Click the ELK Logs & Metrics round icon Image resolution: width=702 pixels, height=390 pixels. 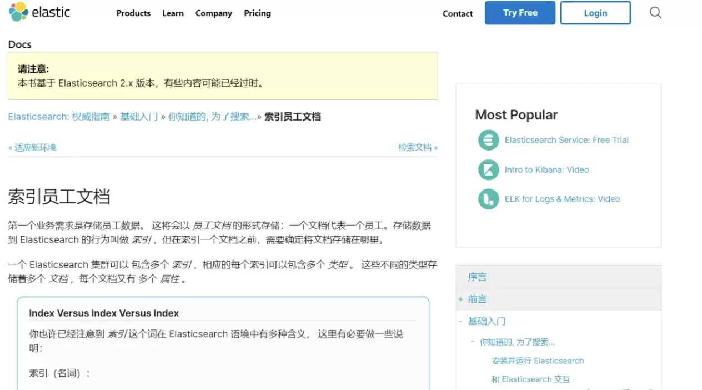(x=489, y=199)
